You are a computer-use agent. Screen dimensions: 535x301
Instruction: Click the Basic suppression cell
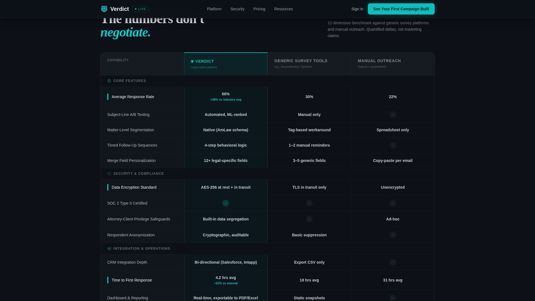click(309, 235)
